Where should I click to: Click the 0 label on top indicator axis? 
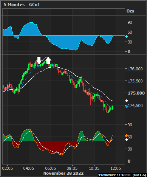tap(129, 52)
